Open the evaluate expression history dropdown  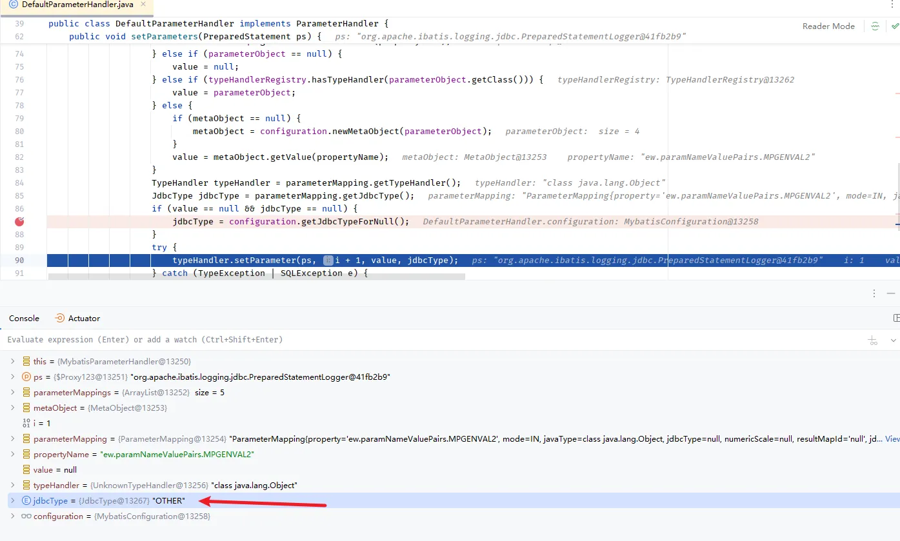tap(894, 340)
